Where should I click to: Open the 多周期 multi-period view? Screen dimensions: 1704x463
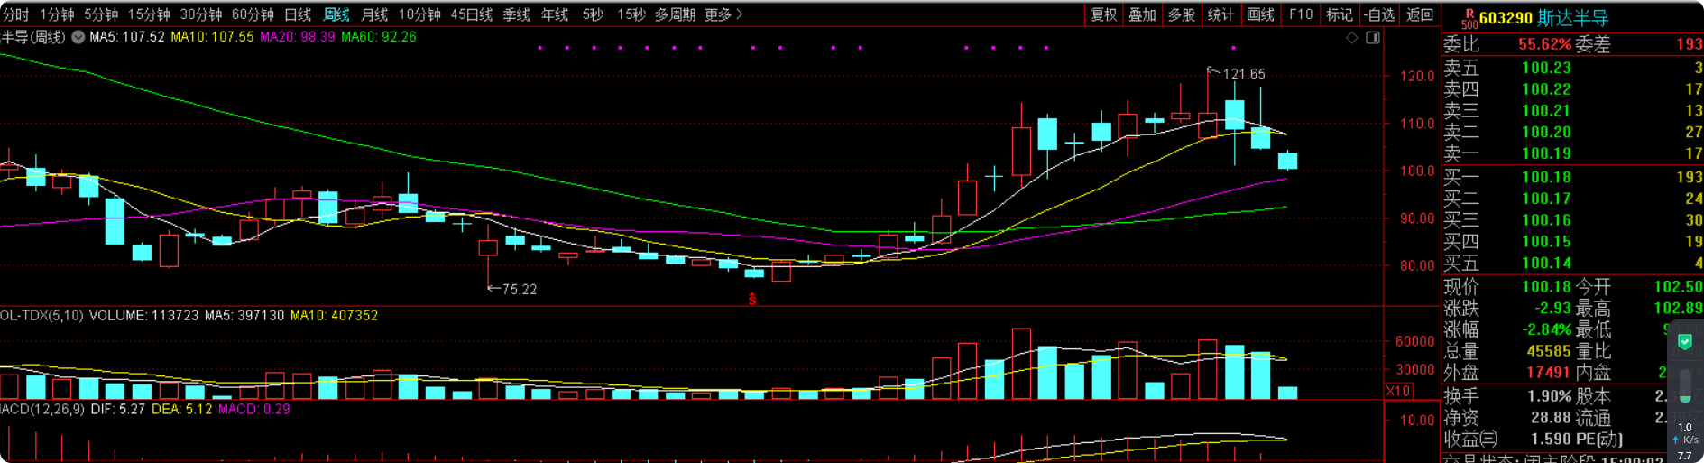[675, 14]
